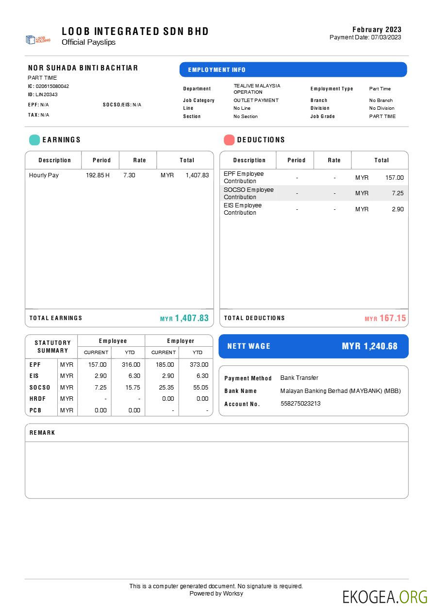Click EPF employee YTD value 316.00

pyautogui.click(x=131, y=364)
